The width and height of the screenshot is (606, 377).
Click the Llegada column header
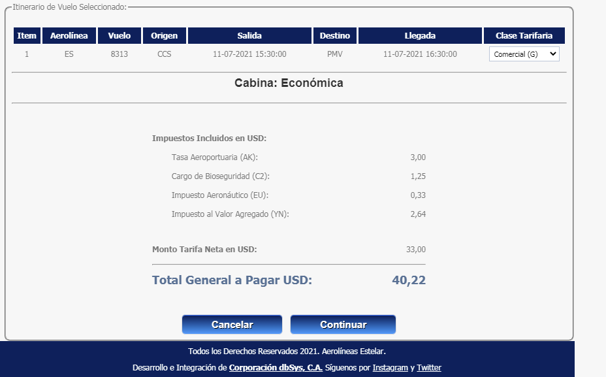pyautogui.click(x=420, y=35)
